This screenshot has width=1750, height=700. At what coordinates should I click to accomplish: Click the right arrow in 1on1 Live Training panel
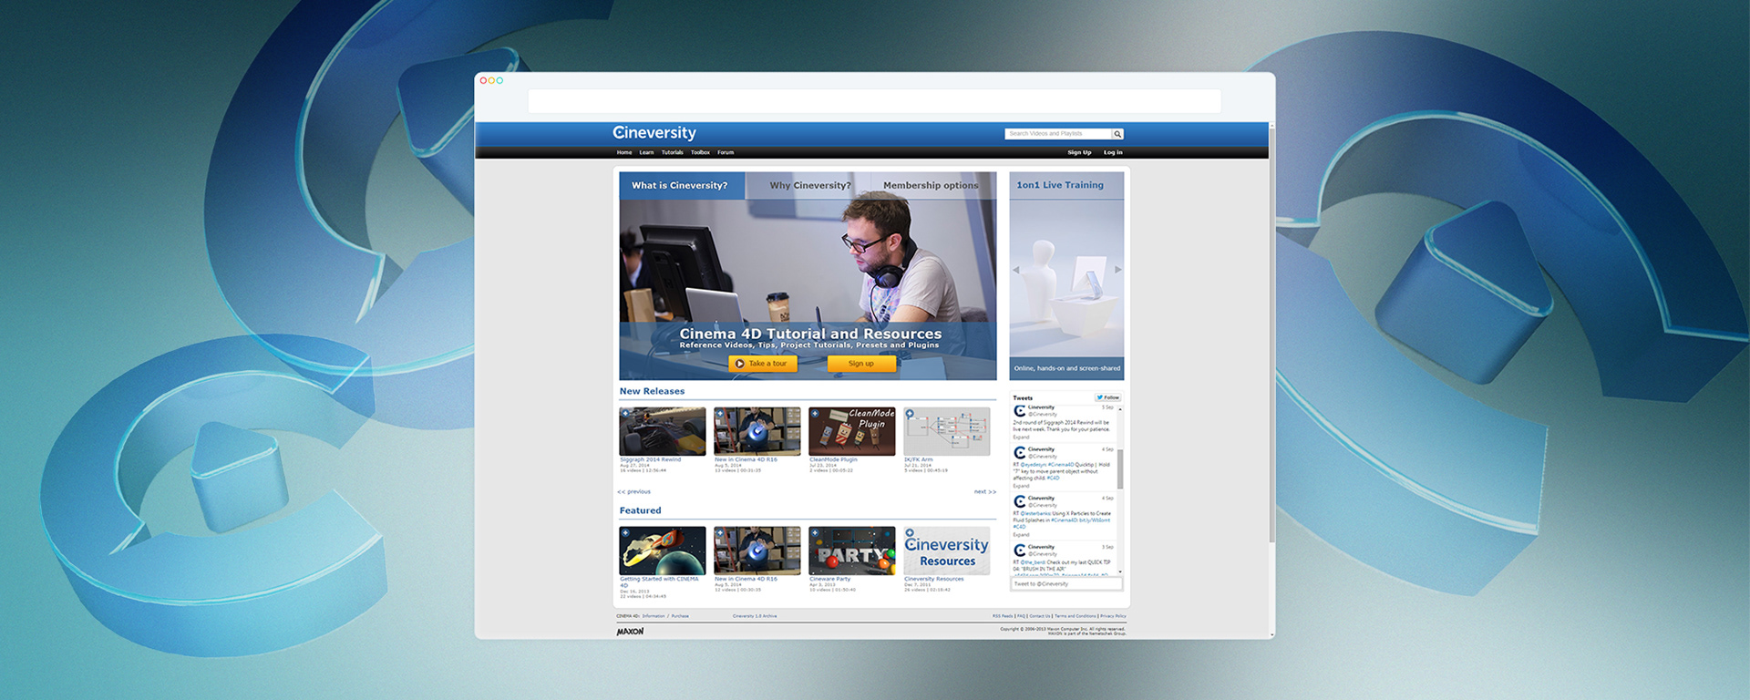1118,270
